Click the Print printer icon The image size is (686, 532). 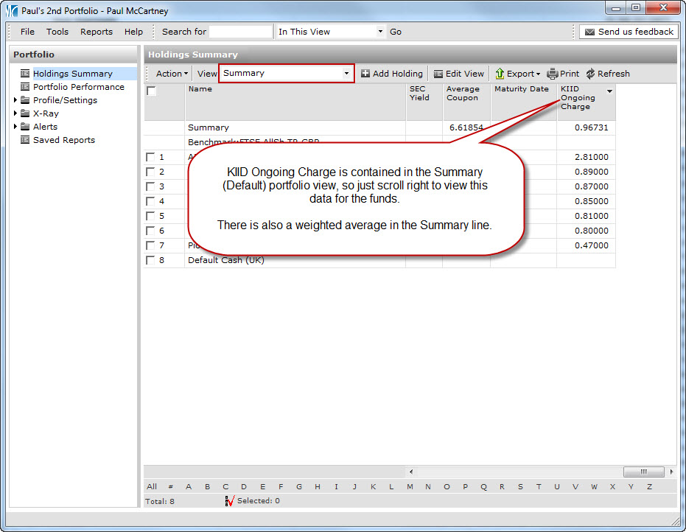(x=553, y=74)
